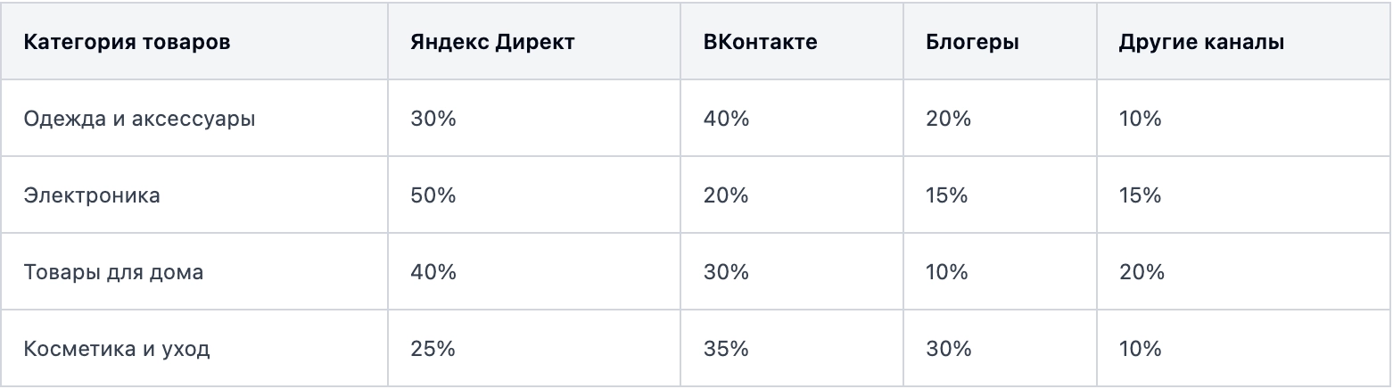This screenshot has width=1393, height=389.
Task: Click Яндекс Директ 25% cell for Косметика
Action: click(433, 349)
